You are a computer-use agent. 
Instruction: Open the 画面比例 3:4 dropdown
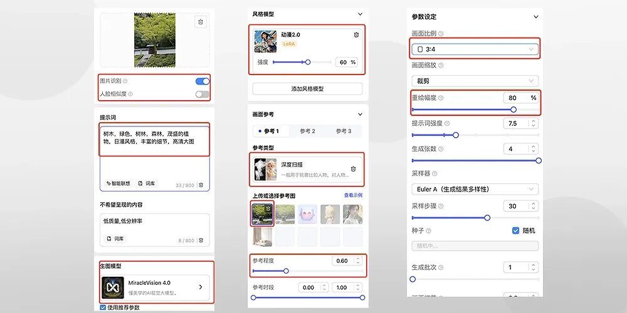coord(475,49)
